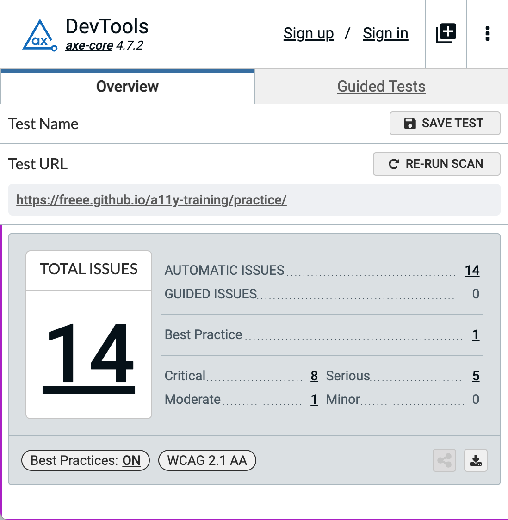Click the axe DevTools logo icon

pyautogui.click(x=40, y=35)
